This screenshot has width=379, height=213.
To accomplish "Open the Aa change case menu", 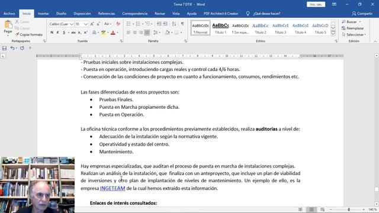I will [x=108, y=24].
